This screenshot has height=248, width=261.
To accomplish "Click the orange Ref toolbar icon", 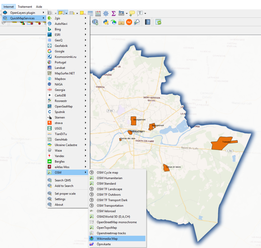I will tap(129, 22).
